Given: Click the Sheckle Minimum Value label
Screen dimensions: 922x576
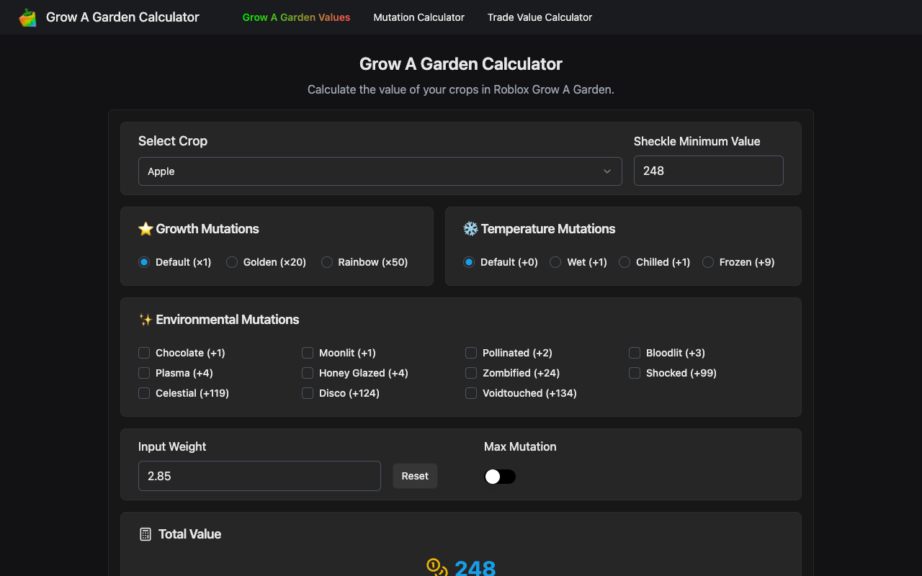Looking at the screenshot, I should pos(697,141).
